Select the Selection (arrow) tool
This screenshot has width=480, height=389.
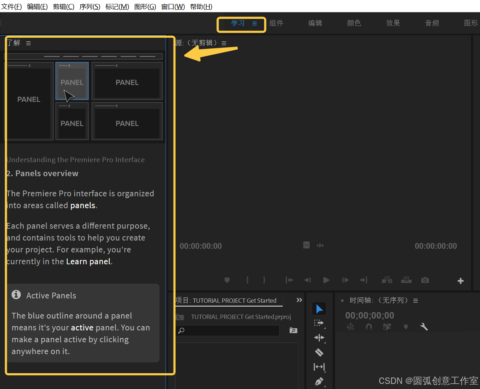click(319, 308)
